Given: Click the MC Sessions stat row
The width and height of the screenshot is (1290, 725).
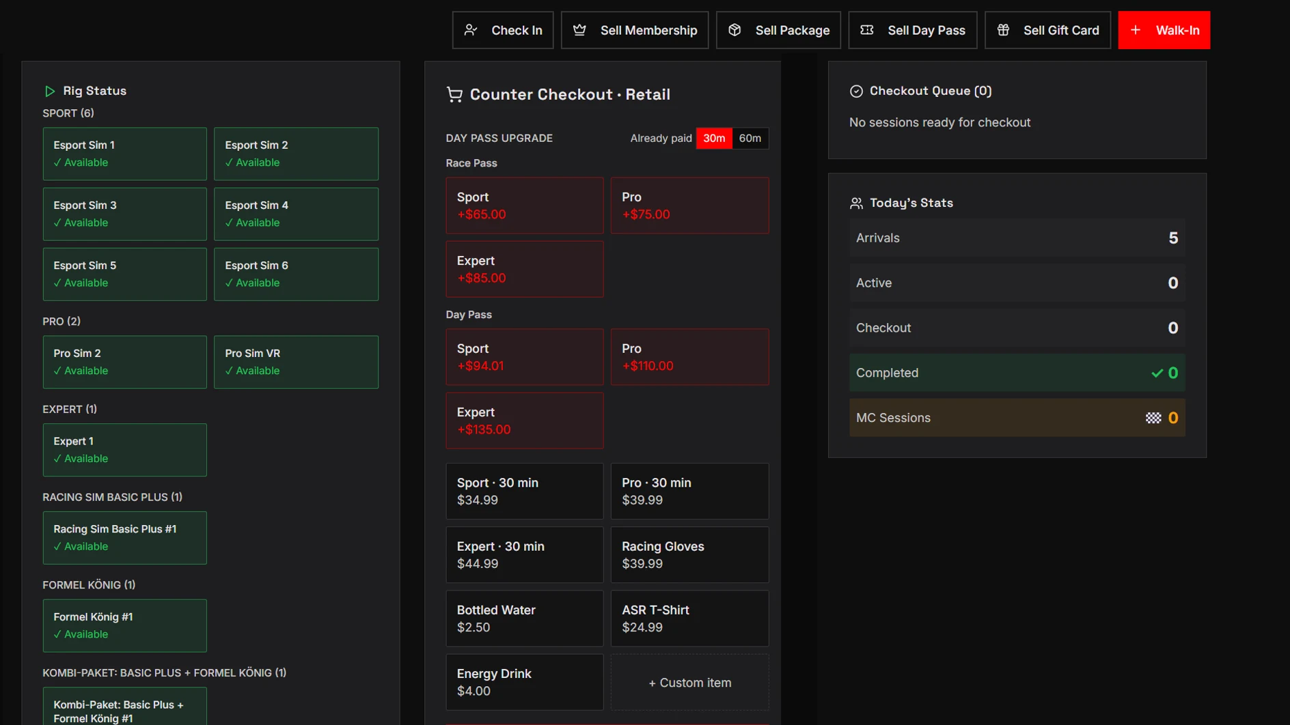Looking at the screenshot, I should click(x=1017, y=418).
